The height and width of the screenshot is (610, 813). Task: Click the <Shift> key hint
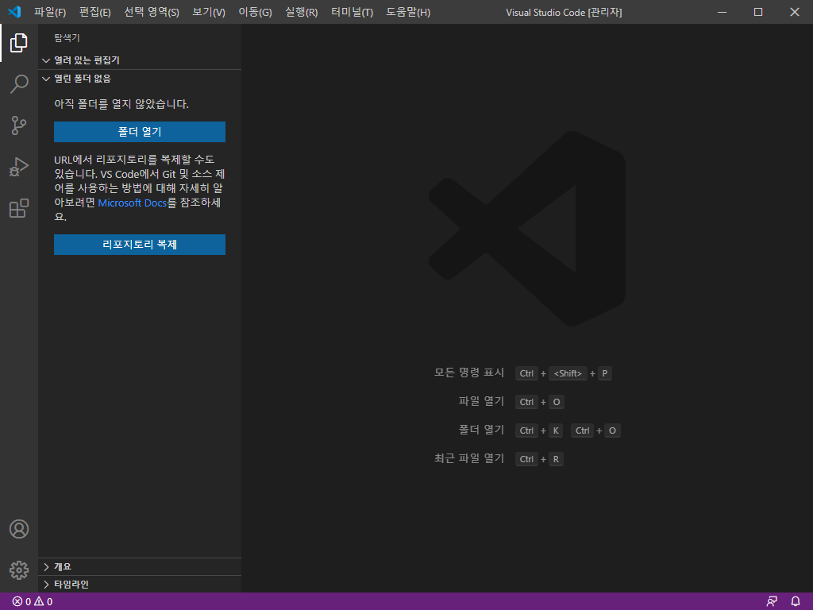pos(568,373)
